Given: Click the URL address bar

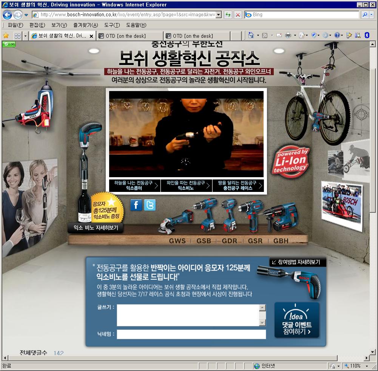Looking at the screenshot, I should pyautogui.click(x=124, y=15).
